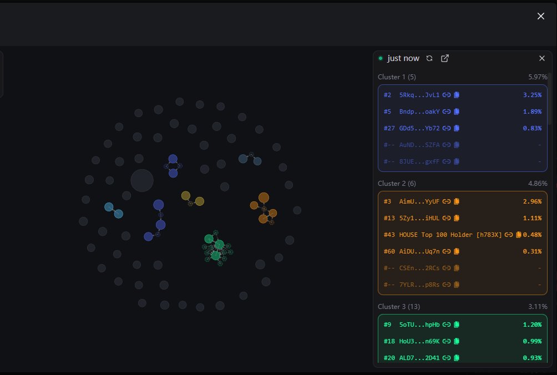Image resolution: width=557 pixels, height=375 pixels.
Task: Click the 4.86% Cluster 2 total
Action: pyautogui.click(x=538, y=184)
